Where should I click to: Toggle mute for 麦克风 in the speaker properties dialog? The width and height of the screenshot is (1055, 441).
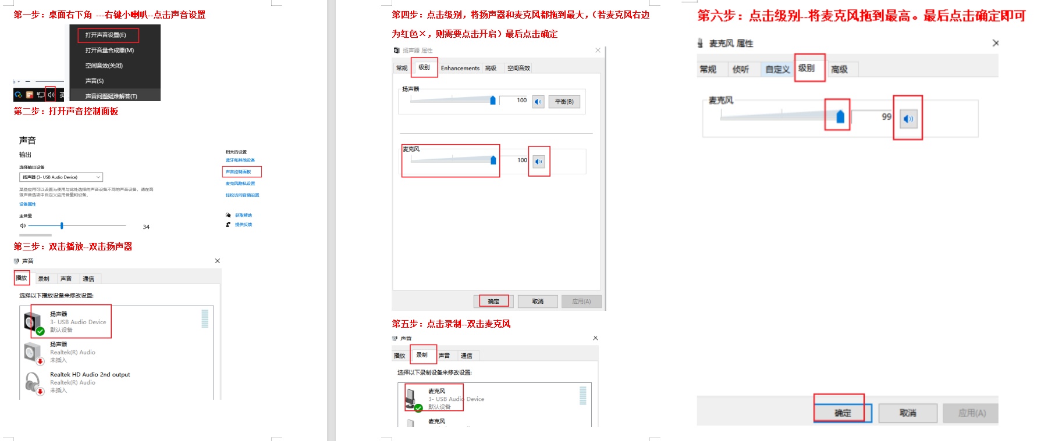pyautogui.click(x=539, y=162)
